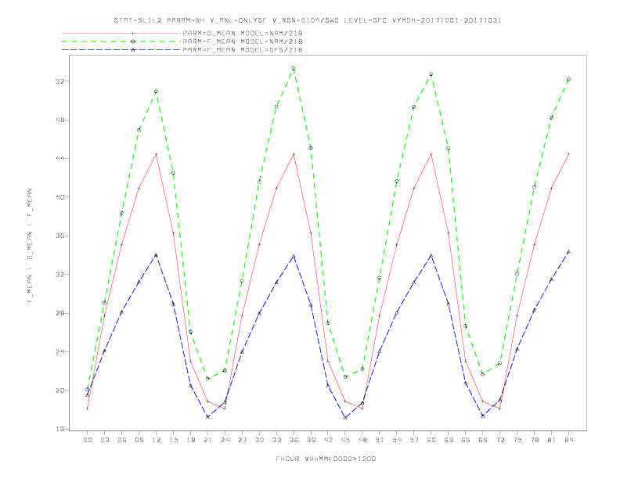Click x-axis tick label 33

pyautogui.click(x=276, y=440)
